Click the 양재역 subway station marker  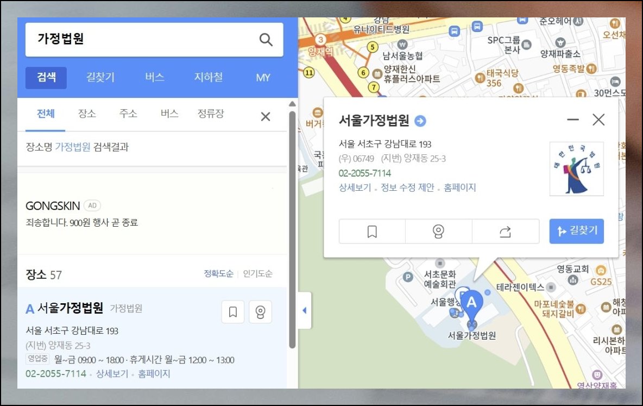pos(320,40)
